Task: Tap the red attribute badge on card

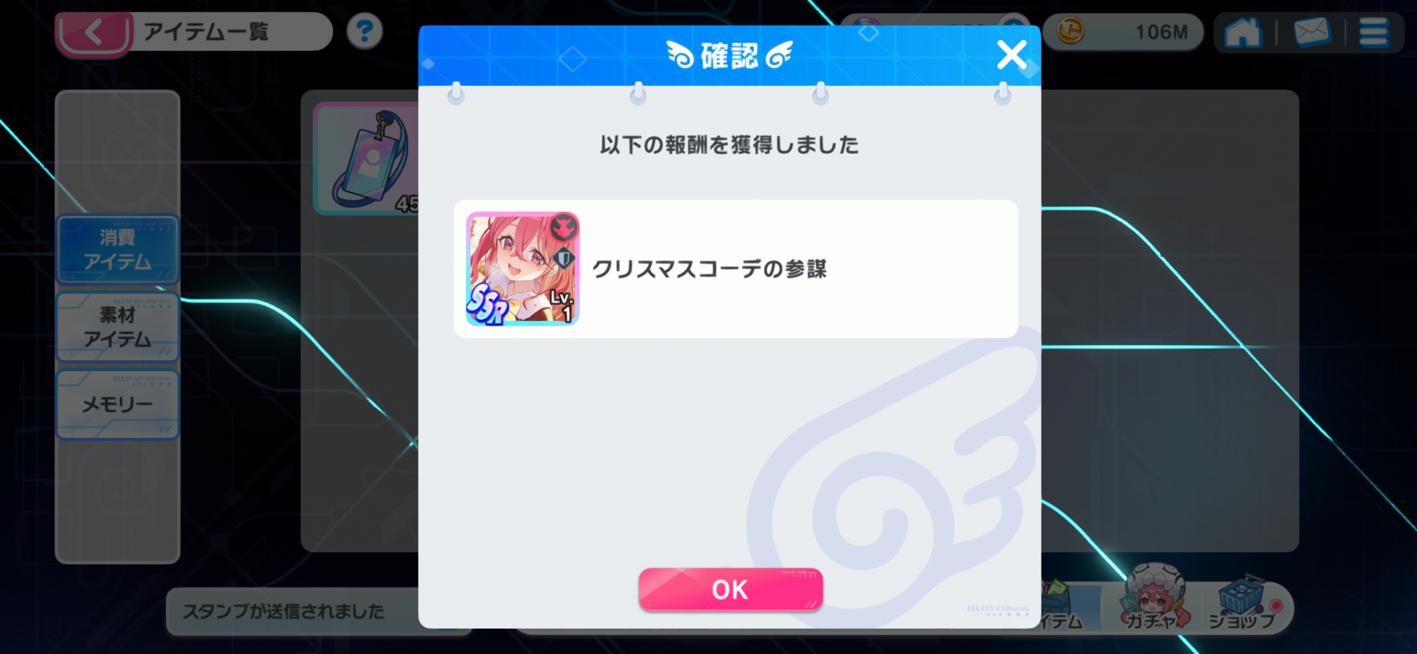Action: coord(564,228)
